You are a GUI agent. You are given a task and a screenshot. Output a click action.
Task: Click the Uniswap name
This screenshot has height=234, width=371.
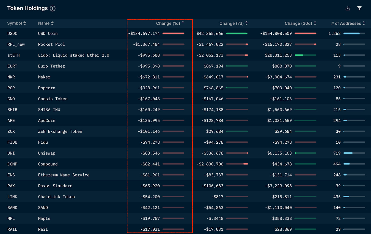[47, 153]
